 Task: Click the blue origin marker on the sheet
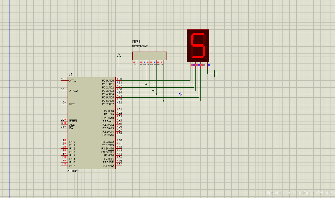tap(180, 94)
